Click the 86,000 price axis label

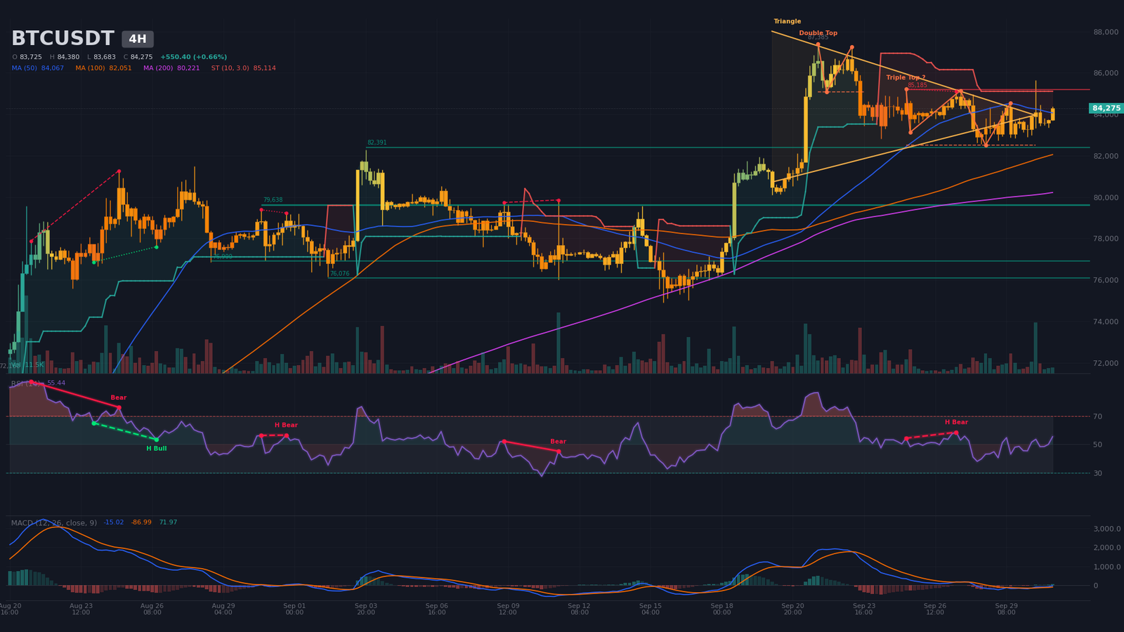[1106, 73]
